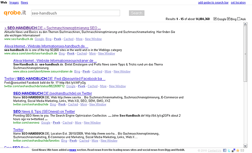Click the Search button
The height and width of the screenshot is (153, 252).
[x=136, y=13]
